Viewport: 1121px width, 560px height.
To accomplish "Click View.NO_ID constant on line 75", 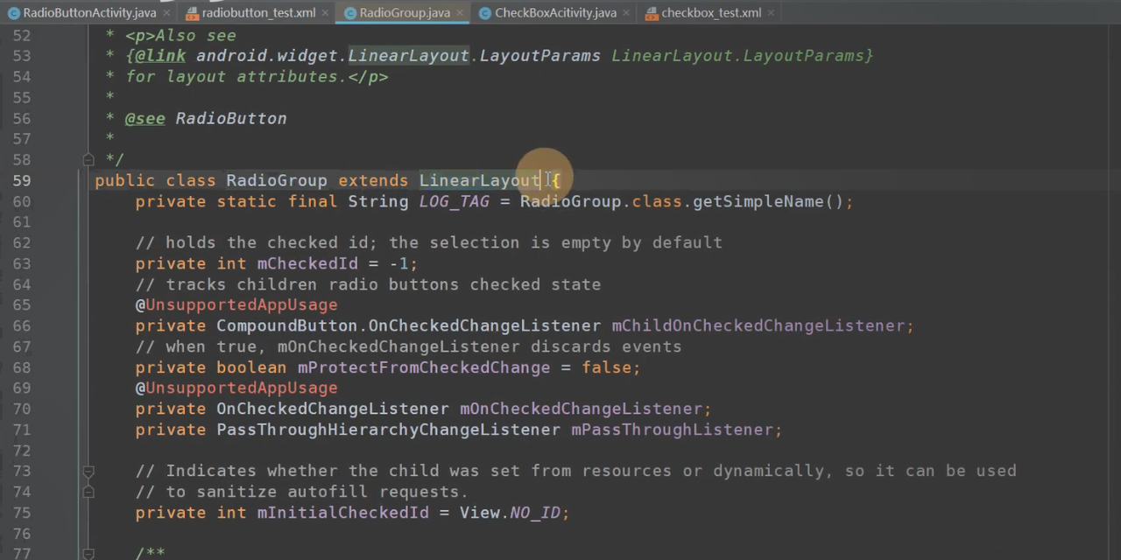I will pos(510,513).
